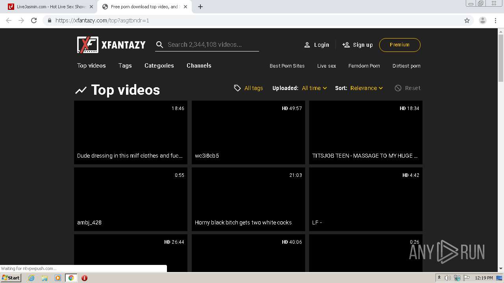Image resolution: width=504 pixels, height=283 pixels.
Task: Close the Free porn download tab
Action: (x=185, y=7)
